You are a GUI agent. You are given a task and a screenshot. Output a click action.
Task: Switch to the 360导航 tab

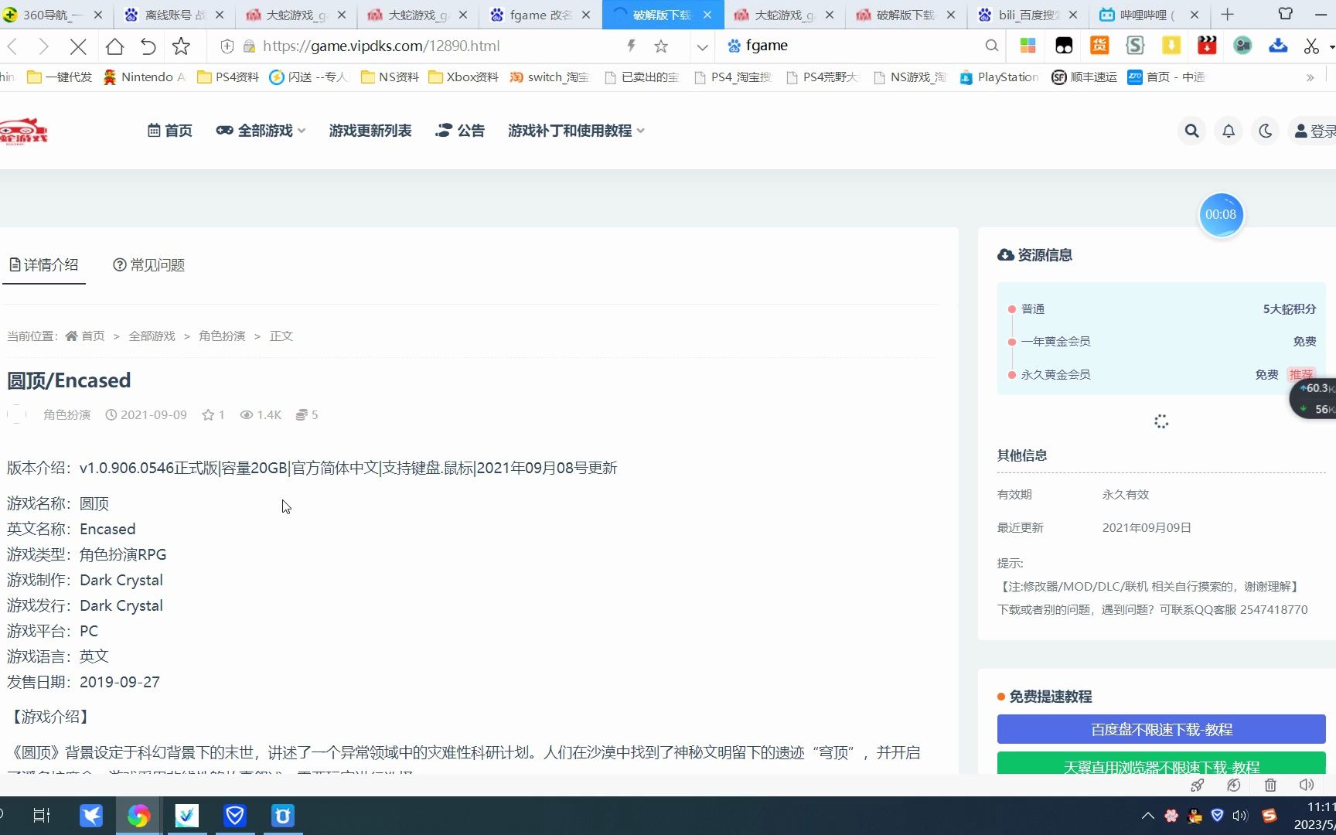[54, 15]
